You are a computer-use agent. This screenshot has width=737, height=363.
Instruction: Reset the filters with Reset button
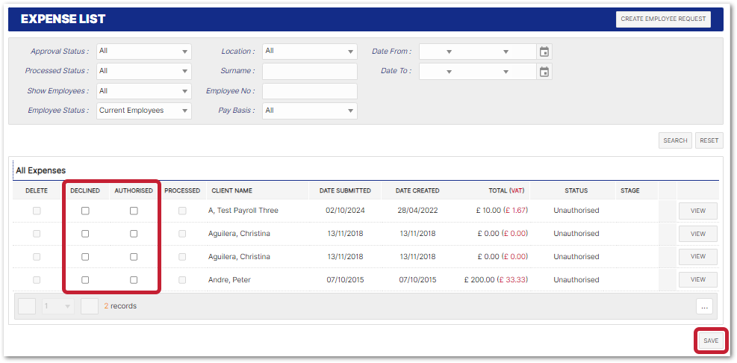(x=709, y=140)
